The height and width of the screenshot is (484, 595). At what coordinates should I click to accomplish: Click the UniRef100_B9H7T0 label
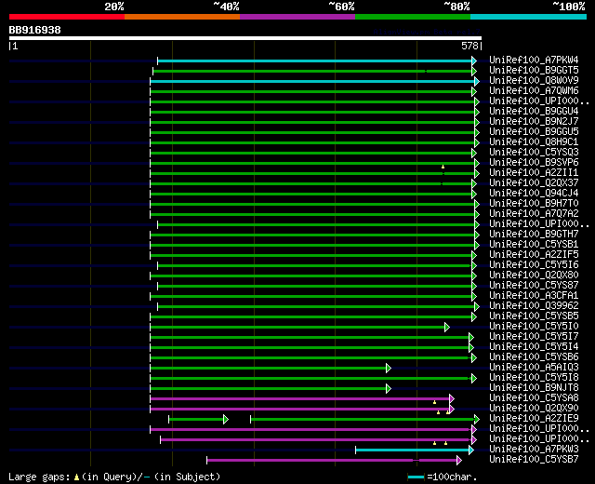point(534,203)
